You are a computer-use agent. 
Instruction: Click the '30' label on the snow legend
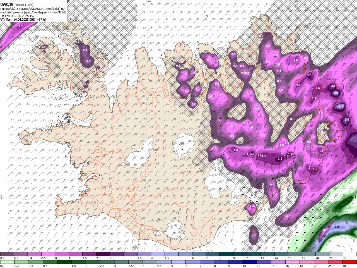[345, 258]
